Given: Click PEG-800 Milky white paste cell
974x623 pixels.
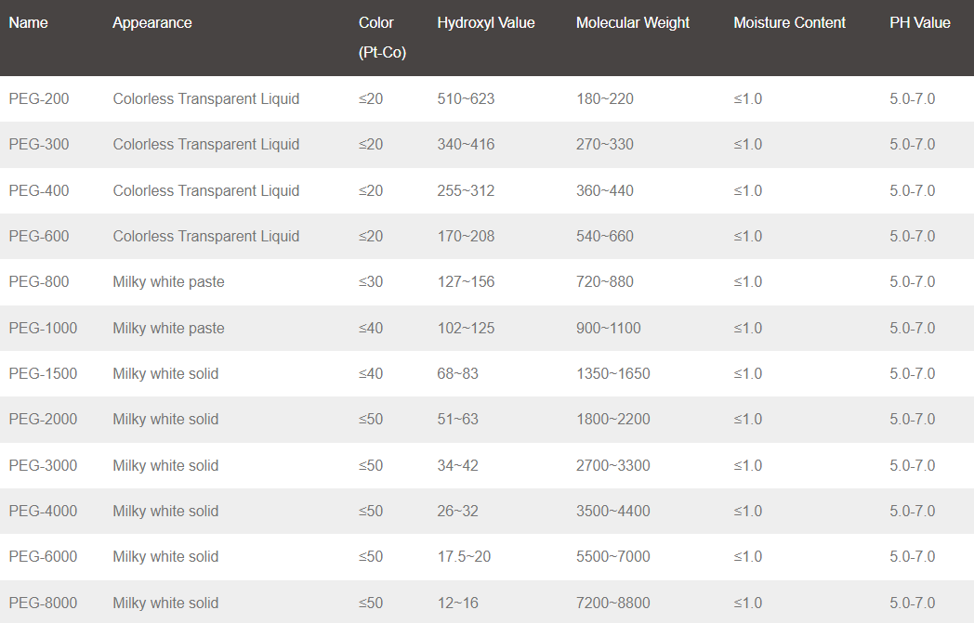Looking at the screenshot, I should click(168, 281).
